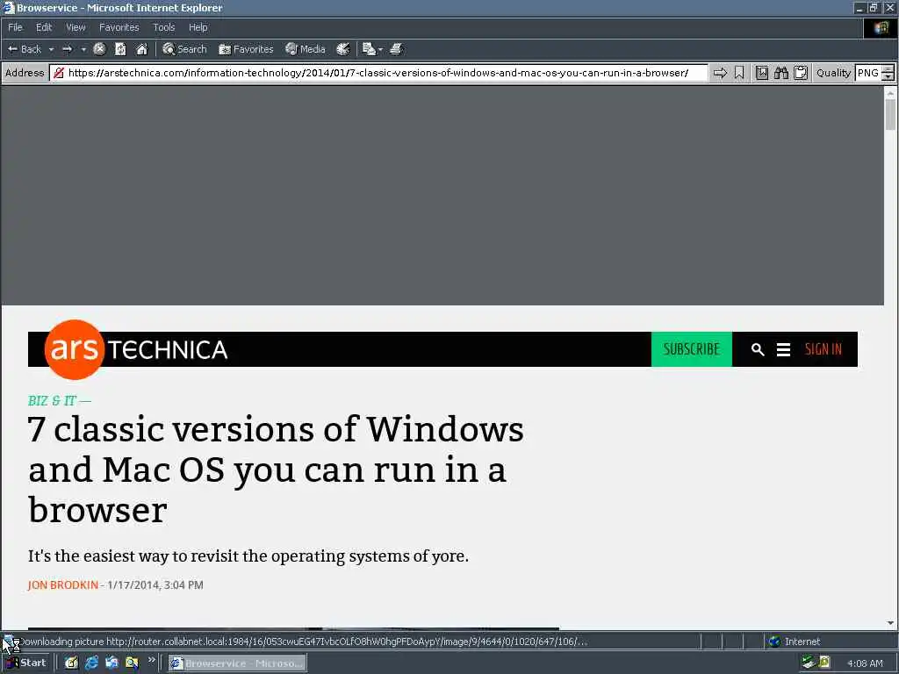Viewport: 899px width, 674px height.
Task: Go back with the Back arrow button
Action: [24, 49]
